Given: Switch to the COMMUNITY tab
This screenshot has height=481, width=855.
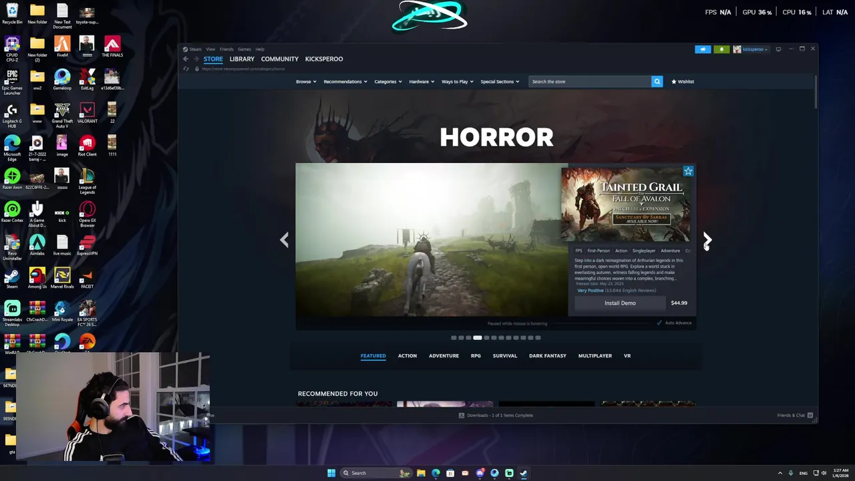Looking at the screenshot, I should [x=280, y=59].
